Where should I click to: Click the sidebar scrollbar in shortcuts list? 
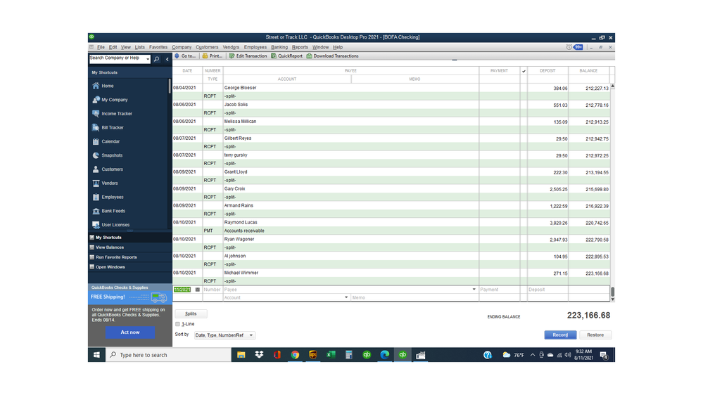tap(170, 86)
